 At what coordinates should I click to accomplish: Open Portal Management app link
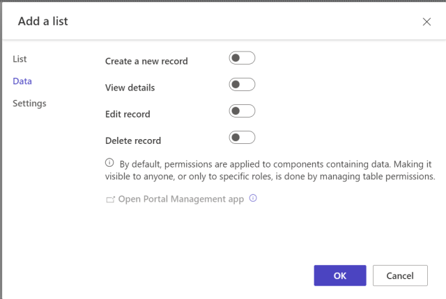click(181, 199)
